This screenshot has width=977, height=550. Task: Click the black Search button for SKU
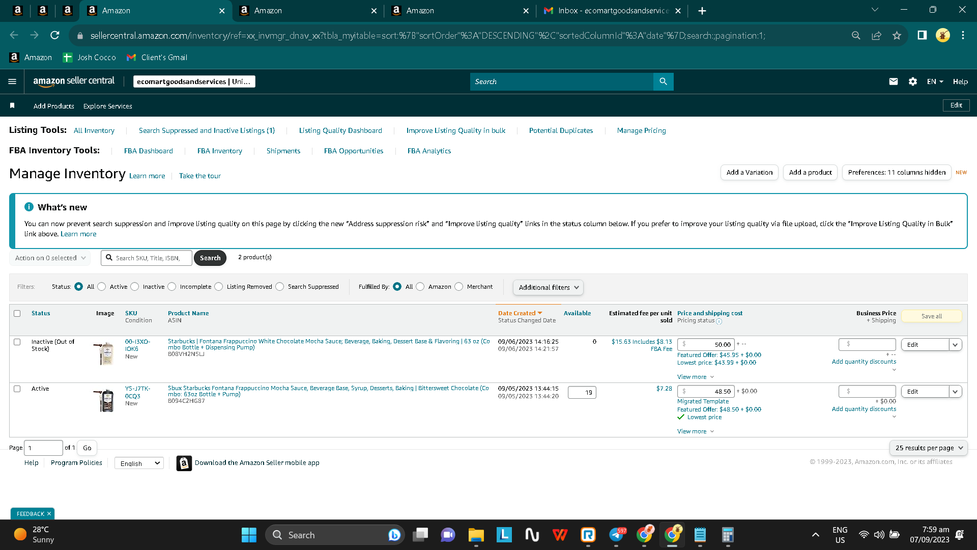[x=210, y=258]
